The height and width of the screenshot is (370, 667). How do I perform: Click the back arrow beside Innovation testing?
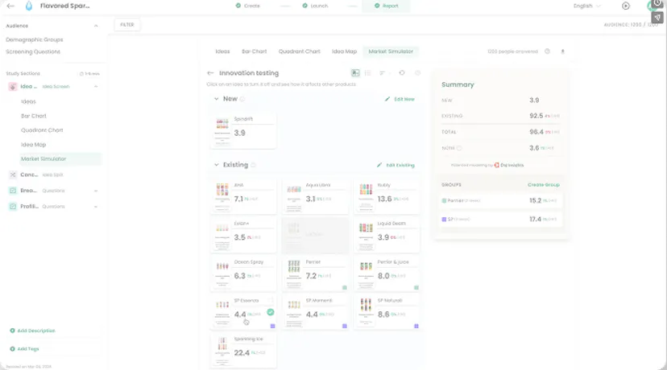pos(210,73)
